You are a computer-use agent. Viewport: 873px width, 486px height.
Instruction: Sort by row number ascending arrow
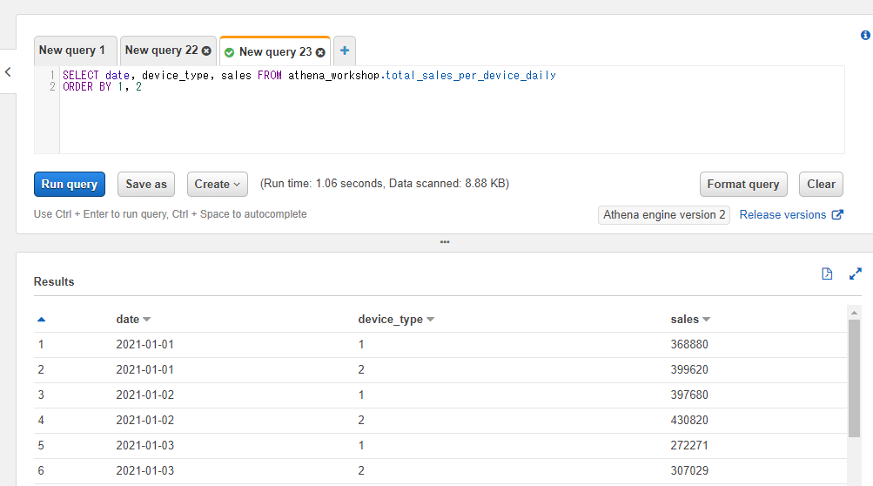41,320
